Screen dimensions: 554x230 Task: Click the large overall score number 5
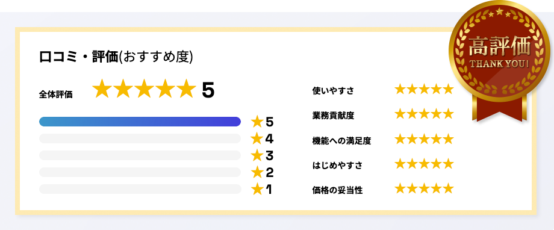pos(208,90)
